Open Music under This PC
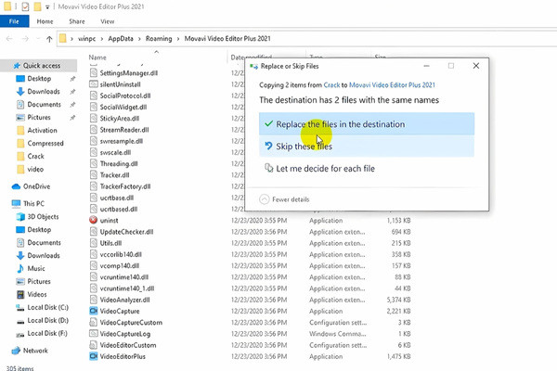557x371 pixels. click(x=36, y=268)
